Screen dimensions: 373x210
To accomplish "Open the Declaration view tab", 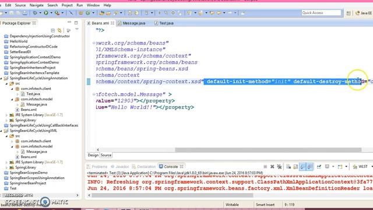I will pos(144,167).
